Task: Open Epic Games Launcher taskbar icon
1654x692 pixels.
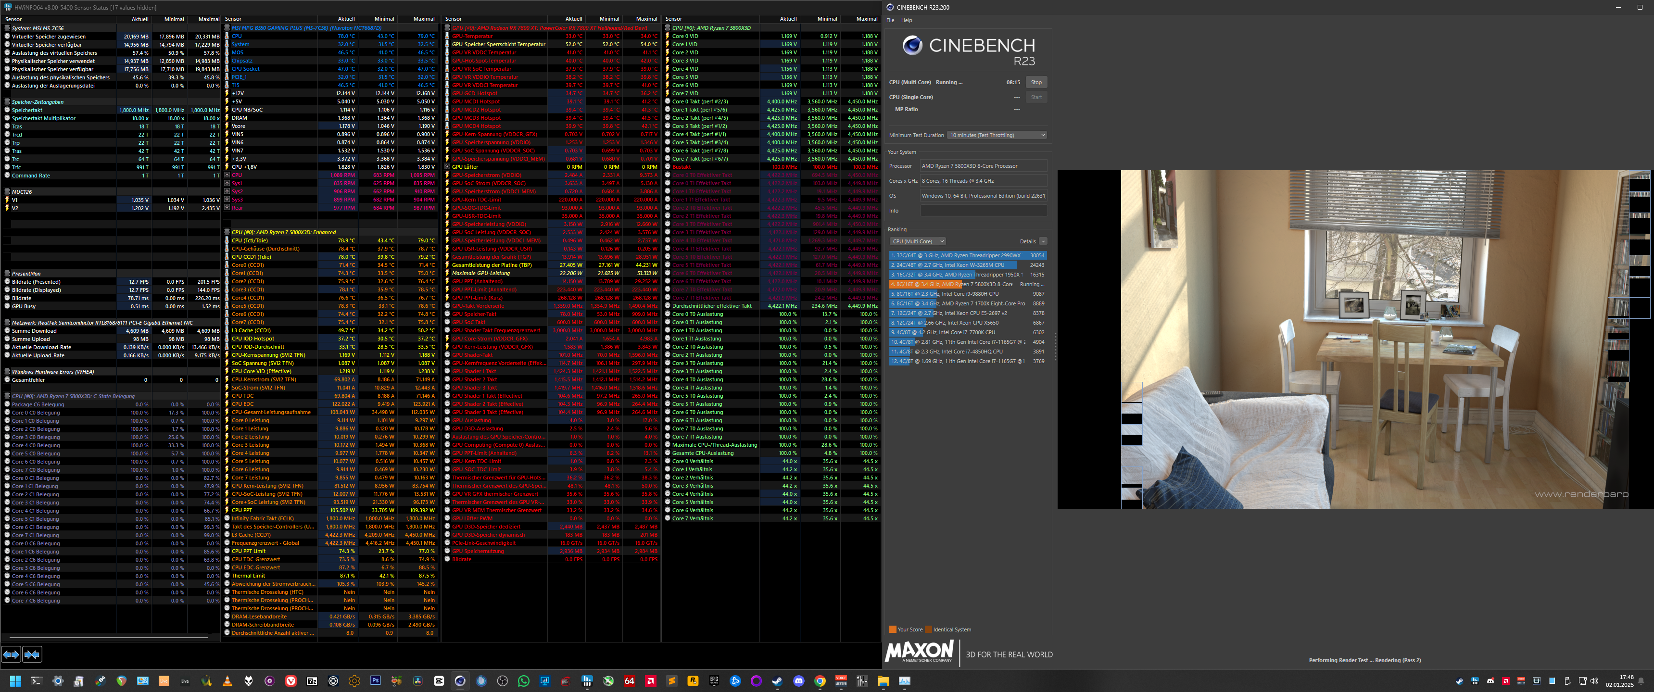Action: coord(714,681)
